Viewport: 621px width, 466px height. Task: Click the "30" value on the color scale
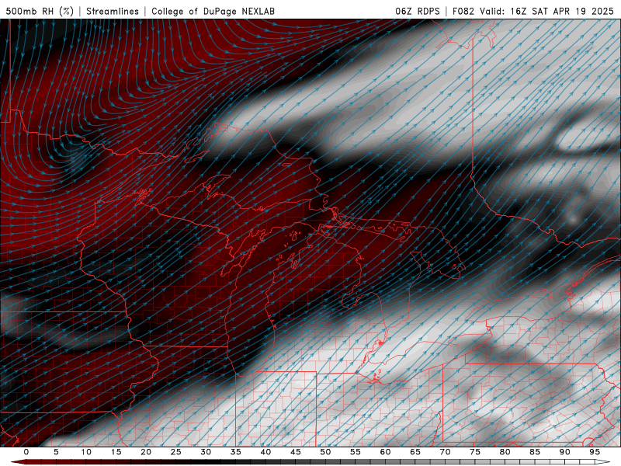coord(206,452)
